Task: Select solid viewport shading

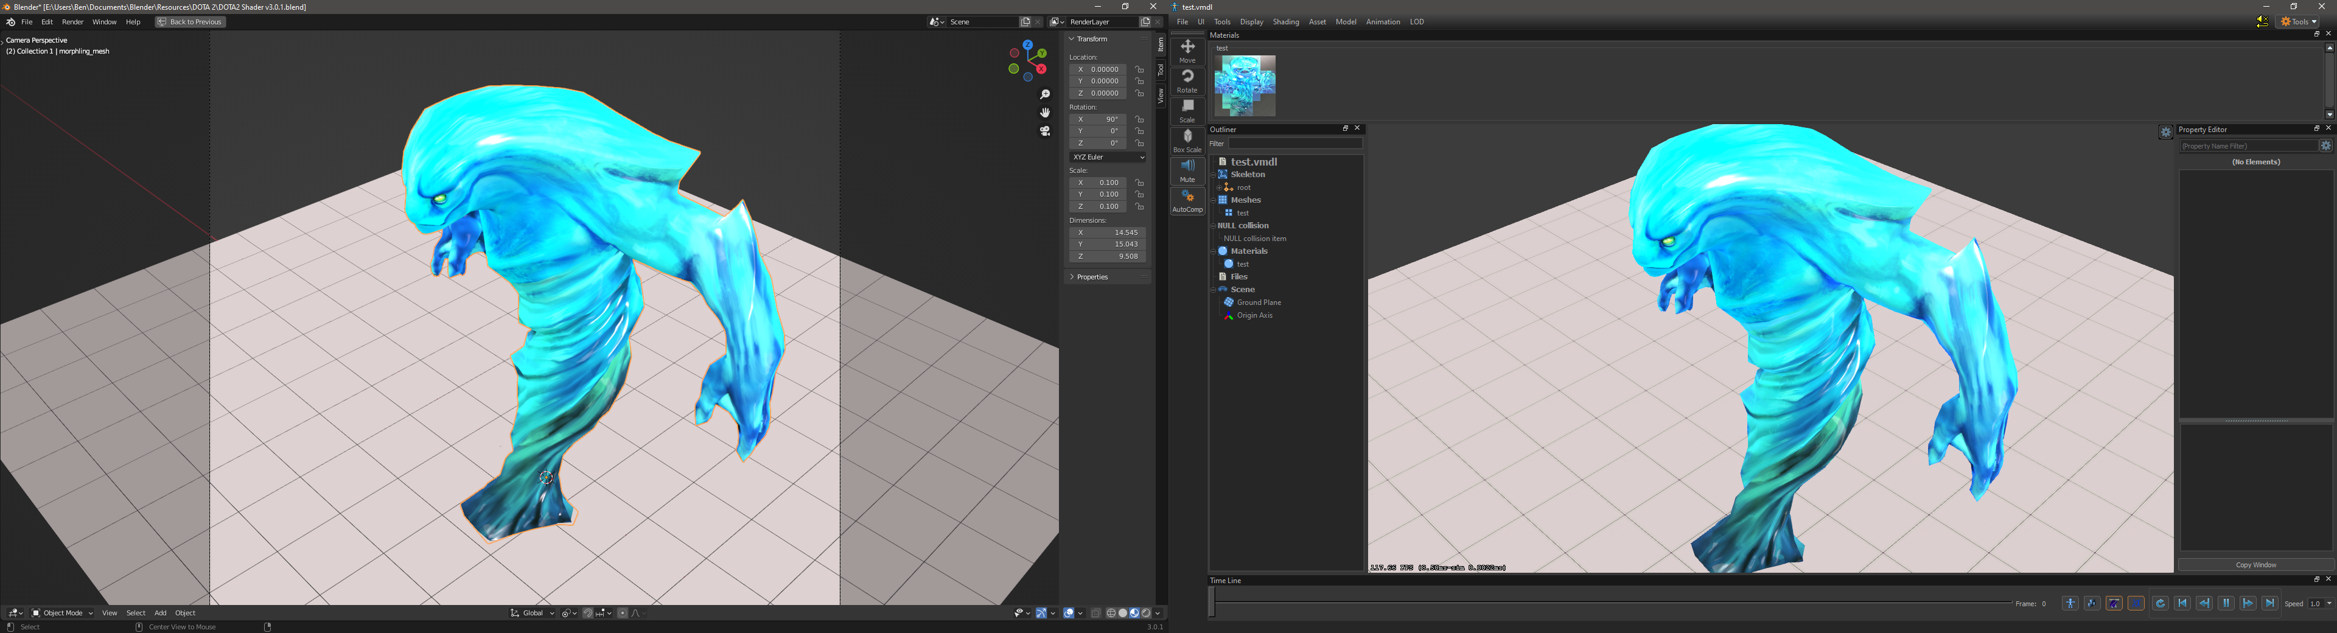Action: tap(1123, 613)
